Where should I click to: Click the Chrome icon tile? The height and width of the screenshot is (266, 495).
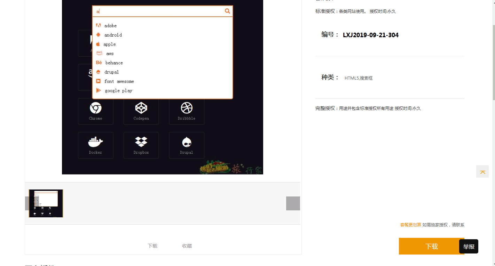[96, 111]
